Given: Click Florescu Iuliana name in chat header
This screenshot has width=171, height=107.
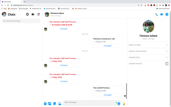Looking at the screenshot, I should [57, 13].
